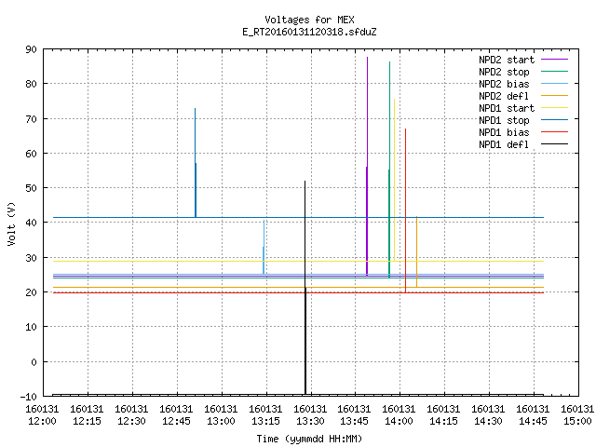The image size is (596, 447).
Task: Click the x-axis tick label 13:30
Action: pos(310,421)
